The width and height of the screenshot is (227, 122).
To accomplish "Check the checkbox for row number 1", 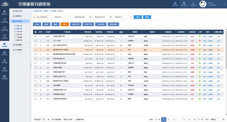I will point(35,36).
